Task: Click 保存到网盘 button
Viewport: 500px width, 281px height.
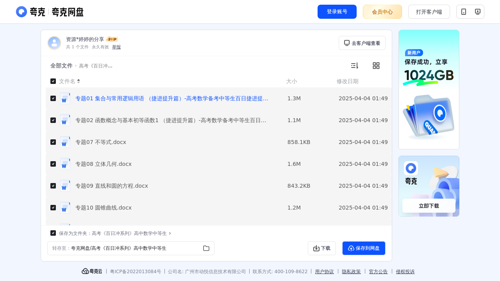Action: tap(364, 248)
